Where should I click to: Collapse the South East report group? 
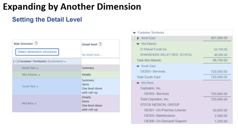(138, 66)
